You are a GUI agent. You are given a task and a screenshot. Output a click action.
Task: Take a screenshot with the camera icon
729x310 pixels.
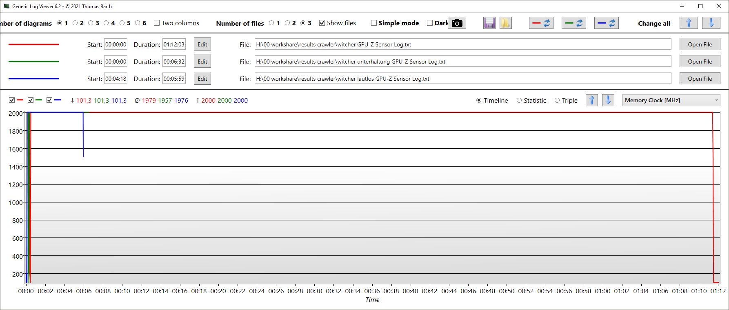pos(457,23)
